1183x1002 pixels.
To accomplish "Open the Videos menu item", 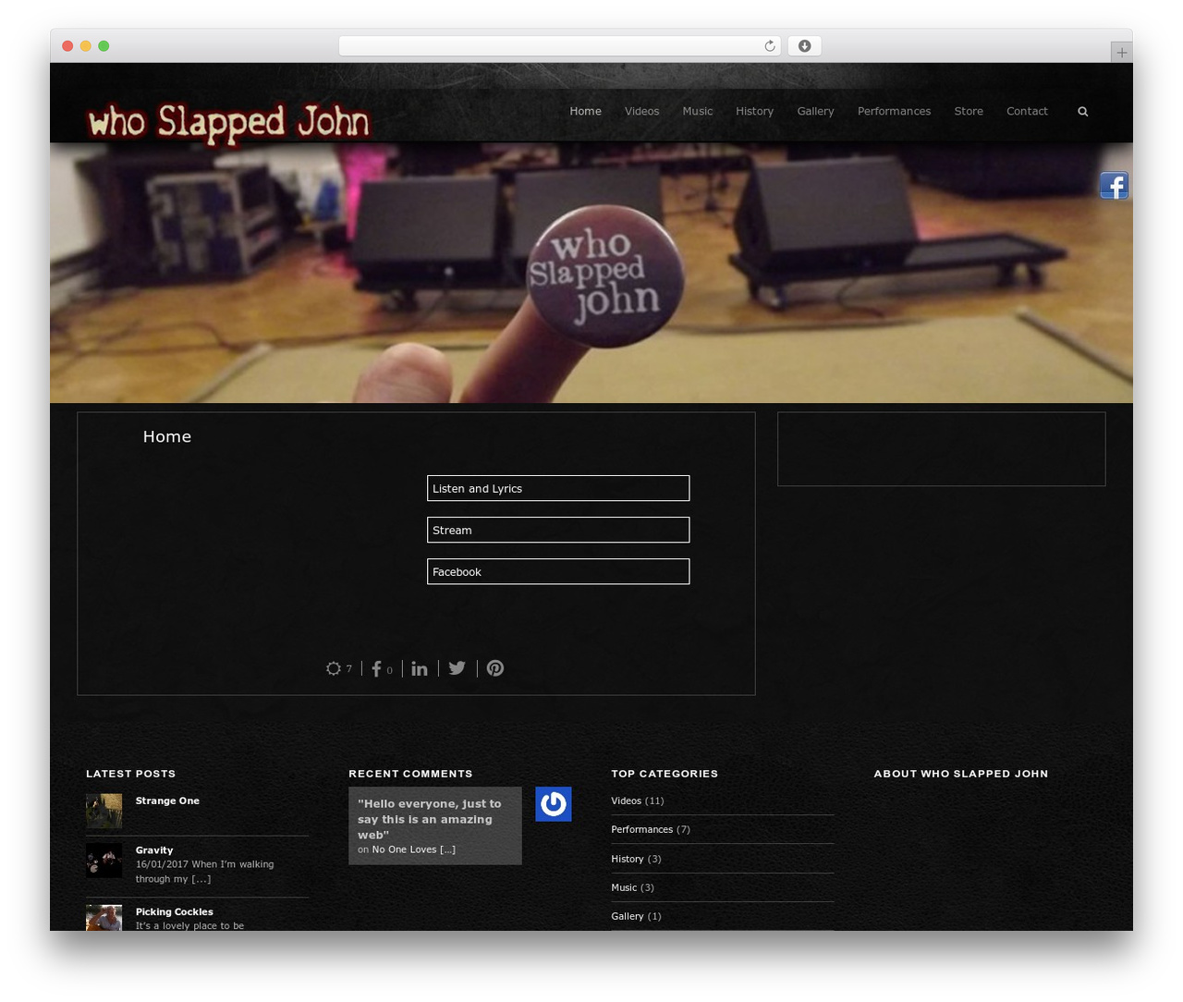I will click(641, 111).
